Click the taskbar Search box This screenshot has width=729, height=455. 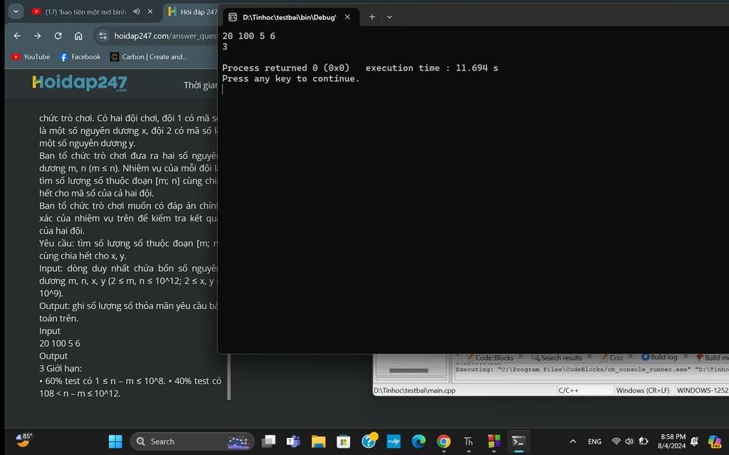tap(192, 441)
